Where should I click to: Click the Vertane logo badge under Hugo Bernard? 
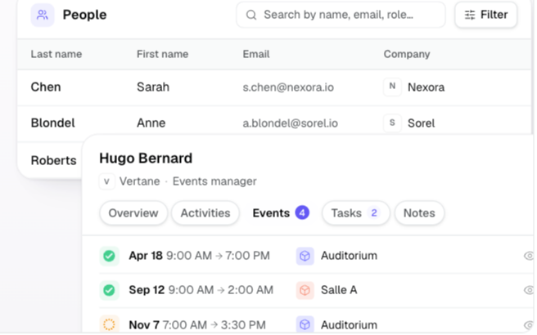tap(107, 181)
